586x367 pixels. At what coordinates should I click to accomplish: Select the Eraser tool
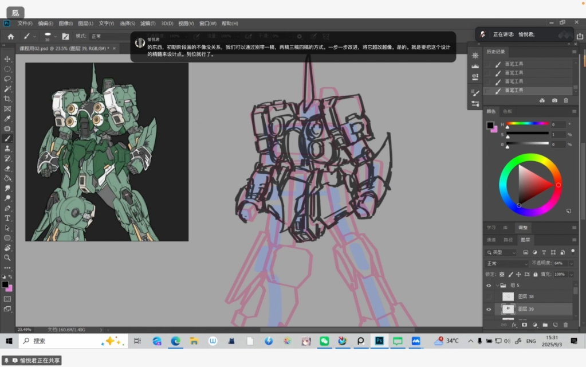7,169
